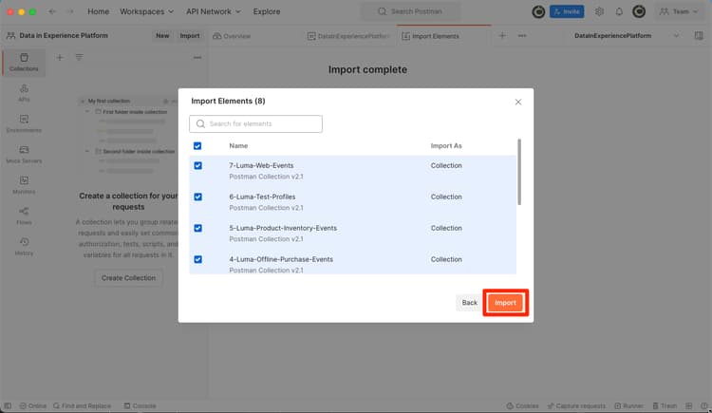Click the Back button in dialog
This screenshot has height=413, width=712.
pos(470,303)
